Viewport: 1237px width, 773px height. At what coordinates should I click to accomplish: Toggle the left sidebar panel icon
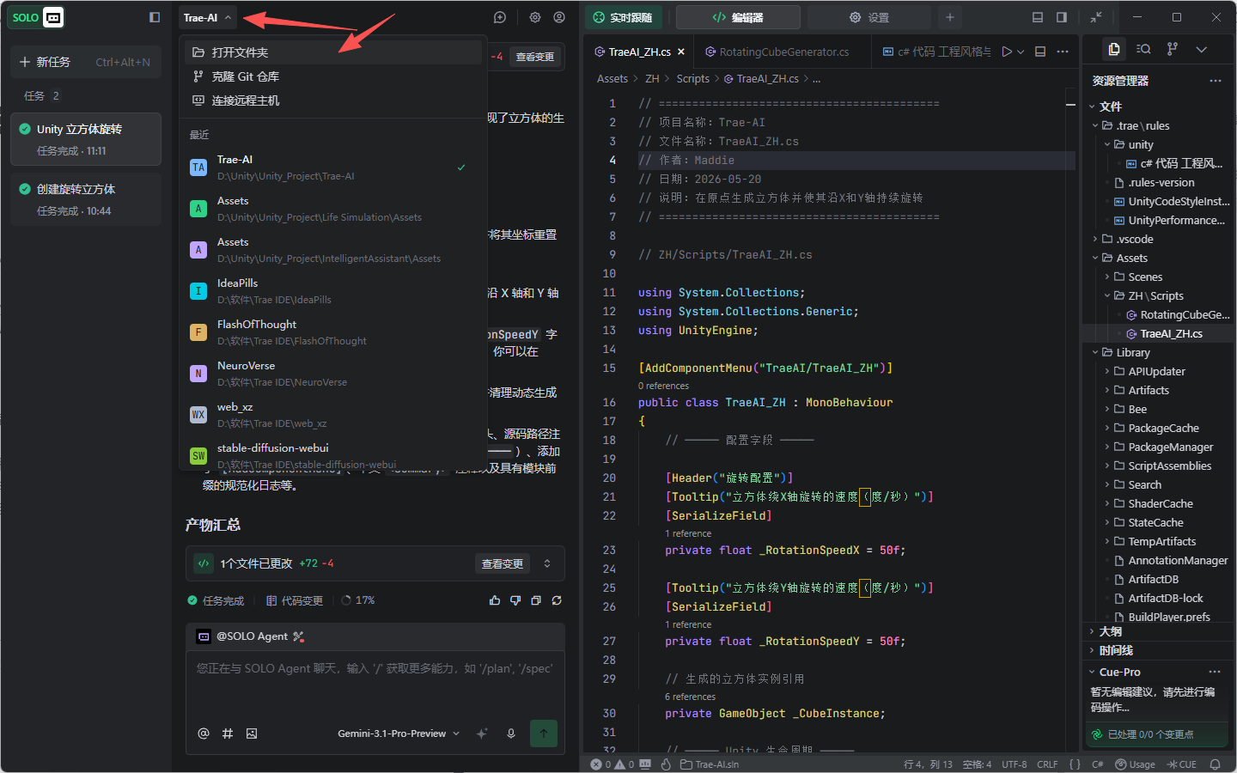(x=155, y=17)
